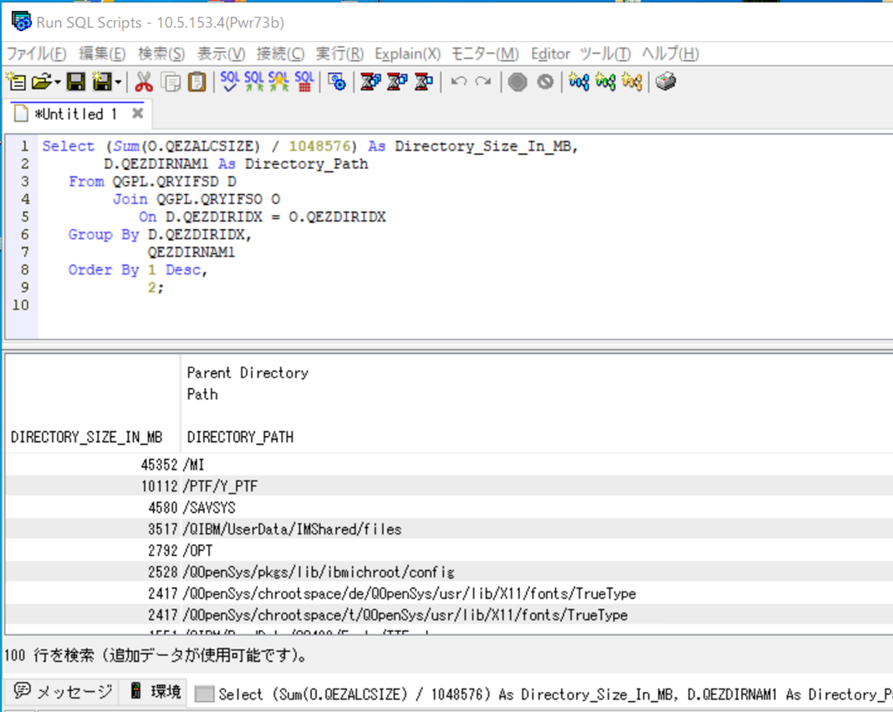Click the Open folder icon
Image resolution: width=893 pixels, height=712 pixels.
click(x=42, y=82)
